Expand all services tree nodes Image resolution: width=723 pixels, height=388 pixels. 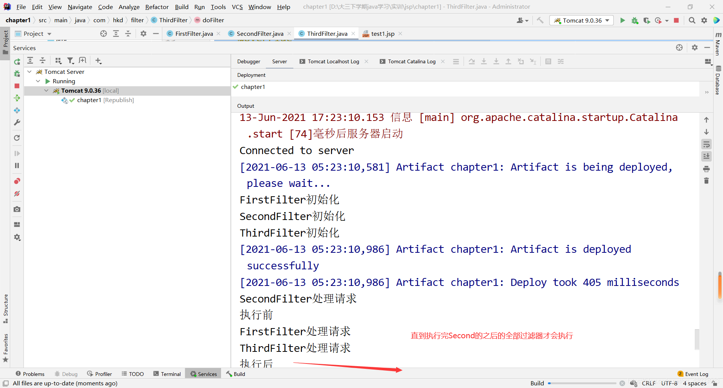click(x=31, y=60)
